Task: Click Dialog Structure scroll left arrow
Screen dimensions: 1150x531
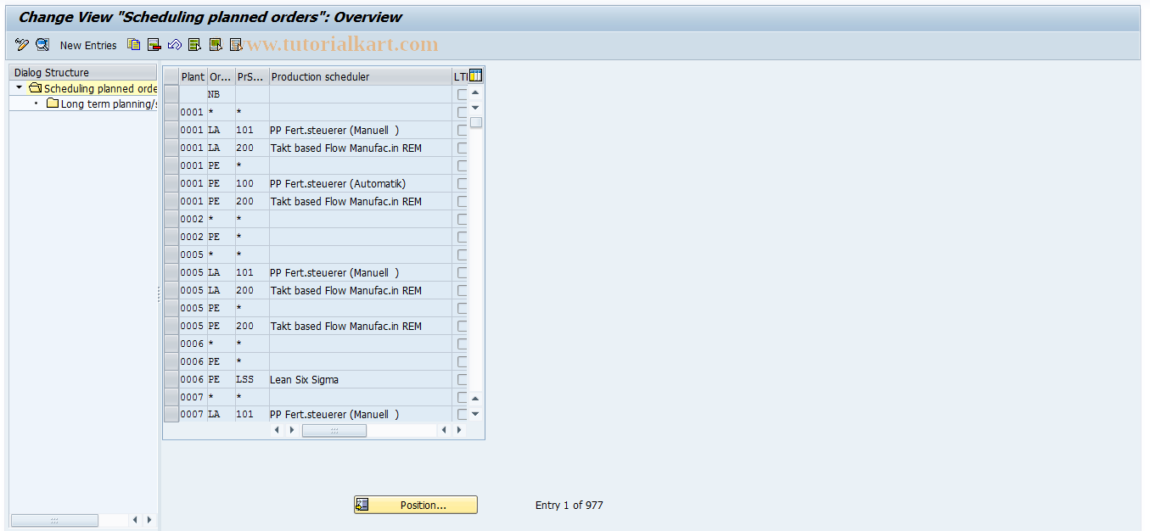Action: click(x=135, y=520)
